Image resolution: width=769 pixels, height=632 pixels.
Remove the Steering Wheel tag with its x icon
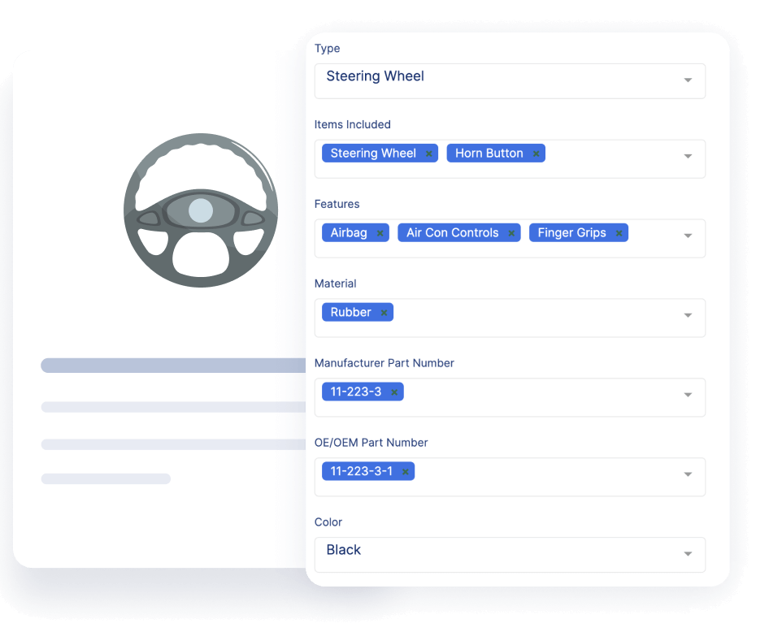tap(428, 153)
